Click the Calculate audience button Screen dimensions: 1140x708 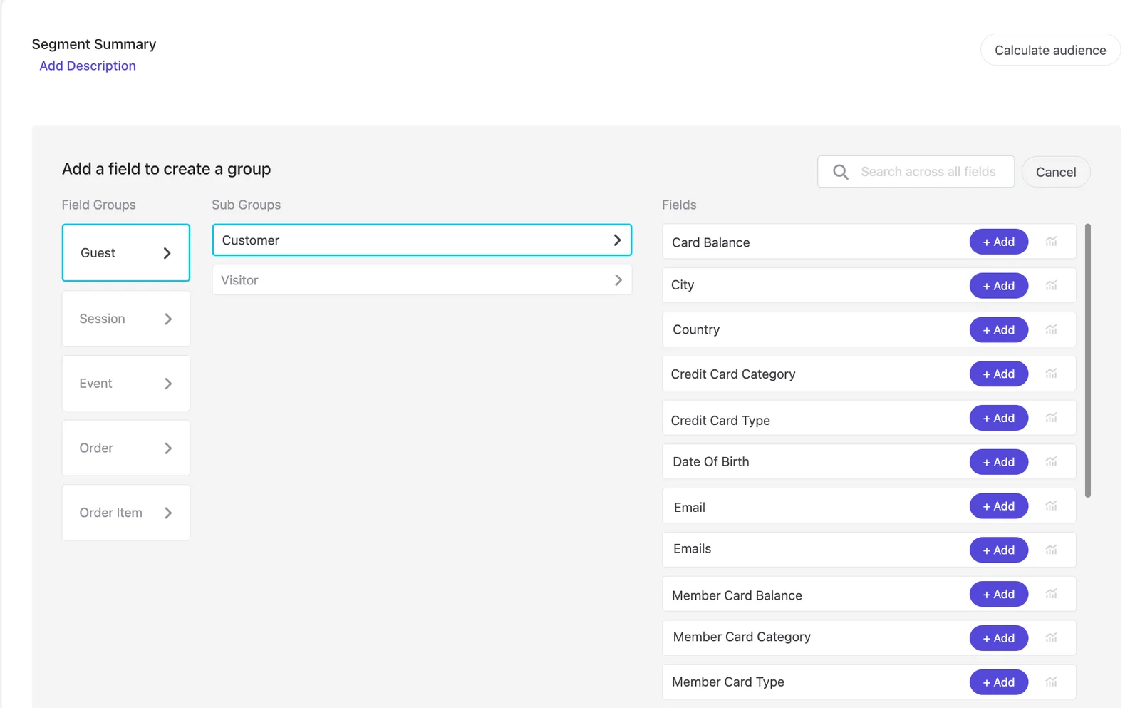[1050, 50]
